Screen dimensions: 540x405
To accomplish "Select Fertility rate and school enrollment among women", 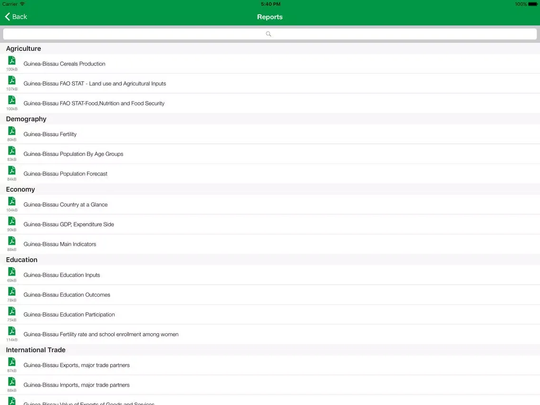I will 101,334.
